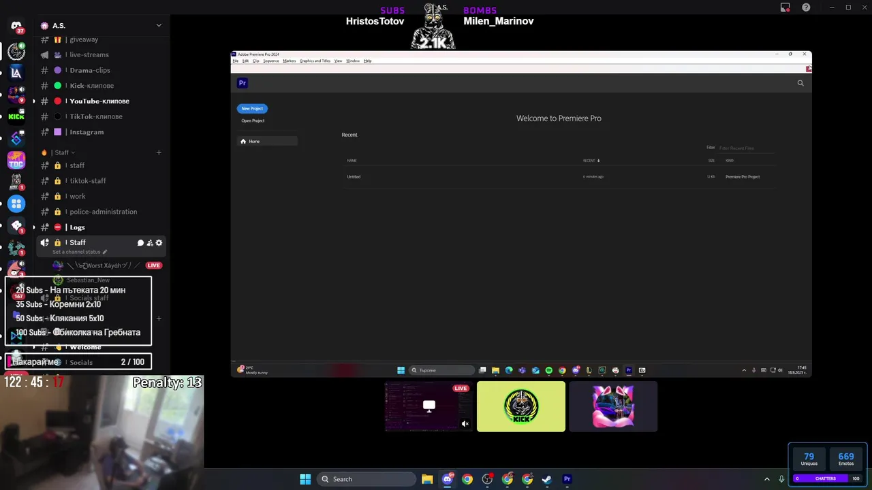The height and width of the screenshot is (490, 872).
Task: Open the File menu in Premiere Pro
Action: [x=236, y=61]
